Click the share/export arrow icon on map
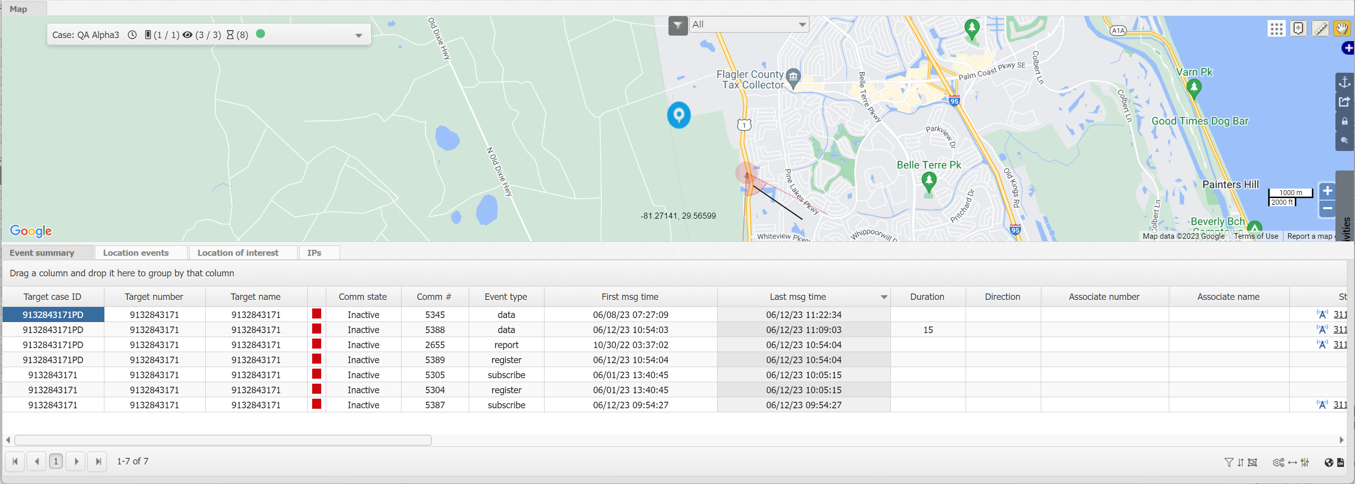 (1344, 101)
